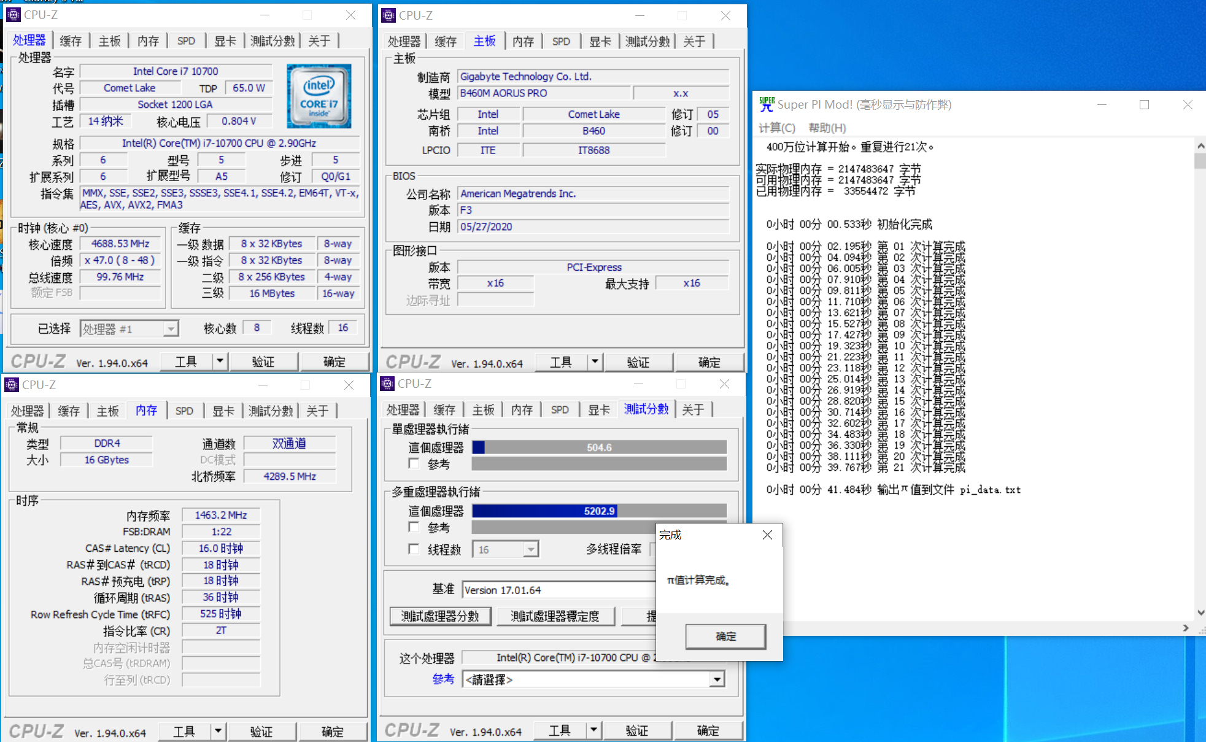Click 測試處理器穩定度 button
The height and width of the screenshot is (742, 1206).
tap(555, 616)
